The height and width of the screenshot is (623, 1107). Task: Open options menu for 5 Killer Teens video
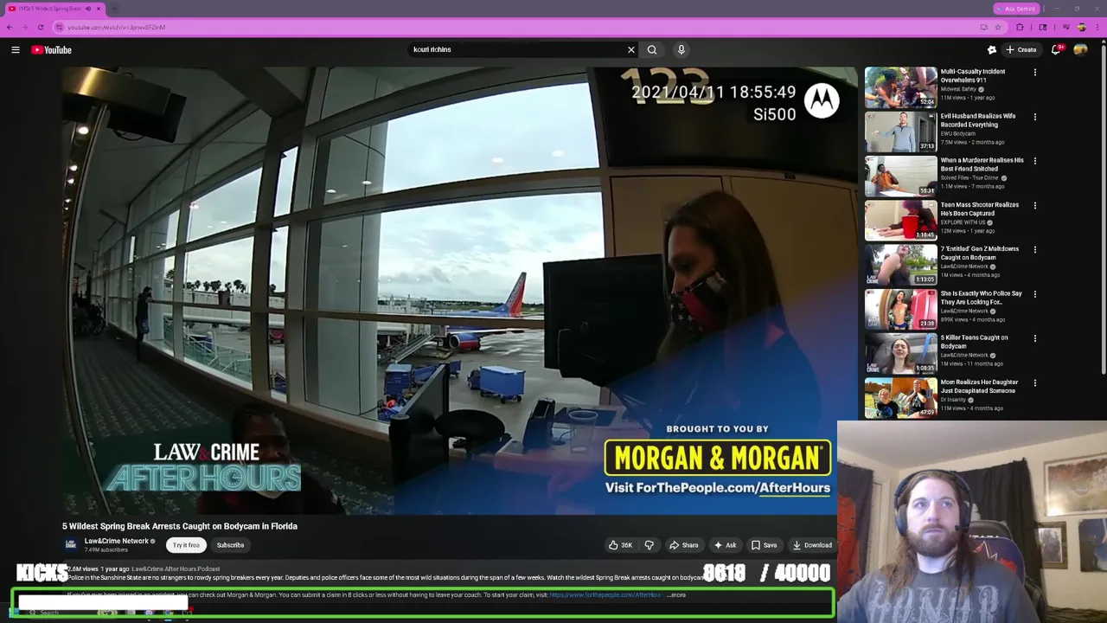1034,338
